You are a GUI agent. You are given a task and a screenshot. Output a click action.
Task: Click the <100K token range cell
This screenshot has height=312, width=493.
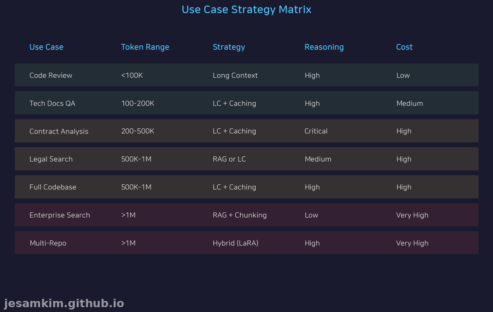[x=132, y=75]
